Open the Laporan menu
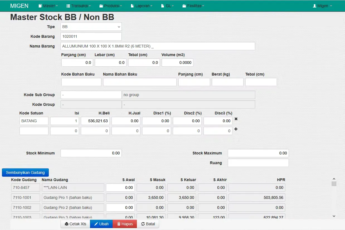The image size is (345, 230). point(142,6)
